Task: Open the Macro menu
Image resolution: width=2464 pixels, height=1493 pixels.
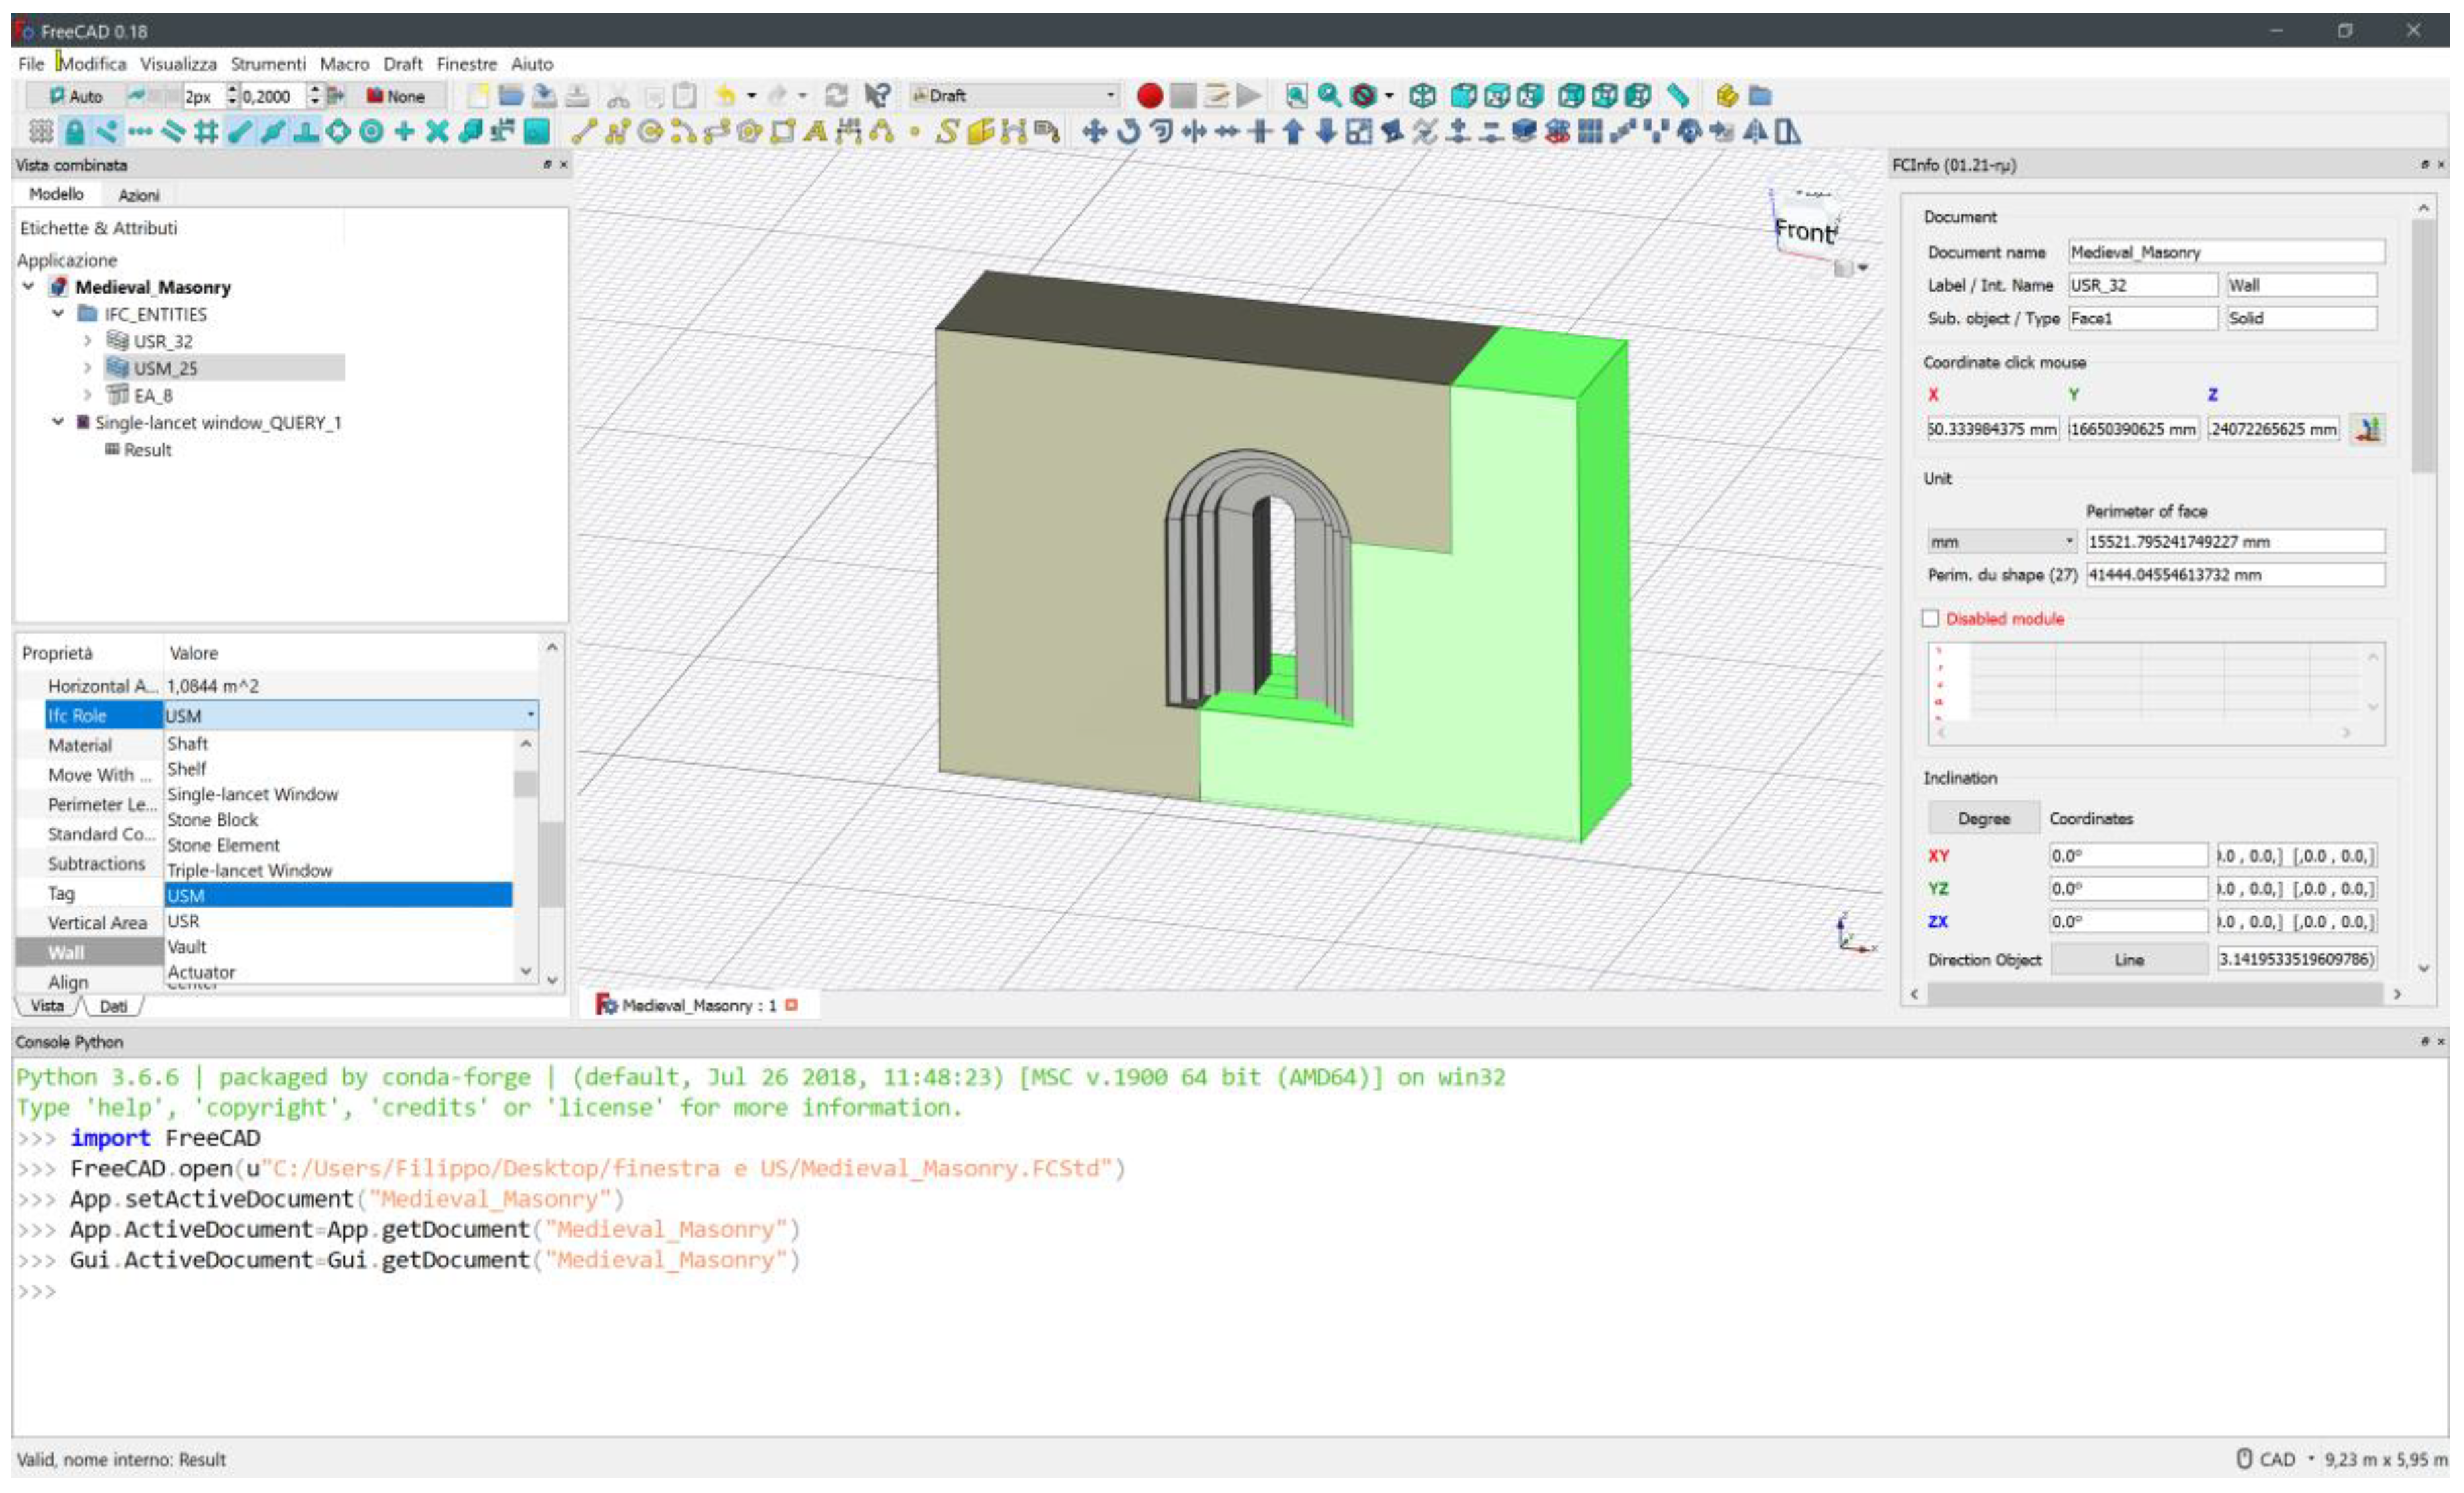Action: coord(344,64)
